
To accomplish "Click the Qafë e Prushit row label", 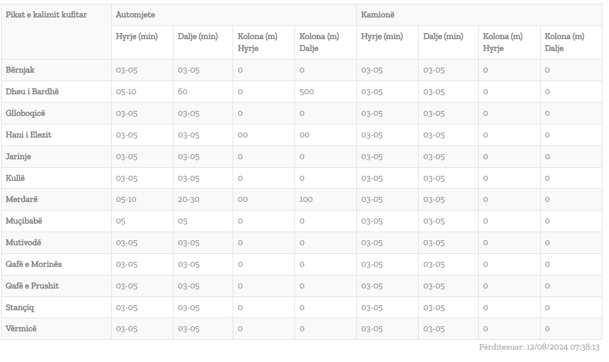I will click(x=33, y=286).
